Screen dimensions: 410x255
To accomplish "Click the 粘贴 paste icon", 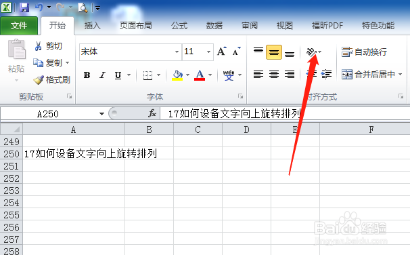I will (x=16, y=49).
